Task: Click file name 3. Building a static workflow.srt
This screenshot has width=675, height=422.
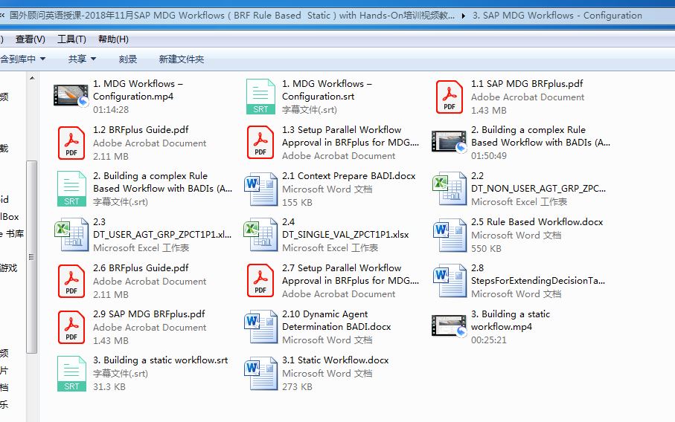Action: [161, 360]
